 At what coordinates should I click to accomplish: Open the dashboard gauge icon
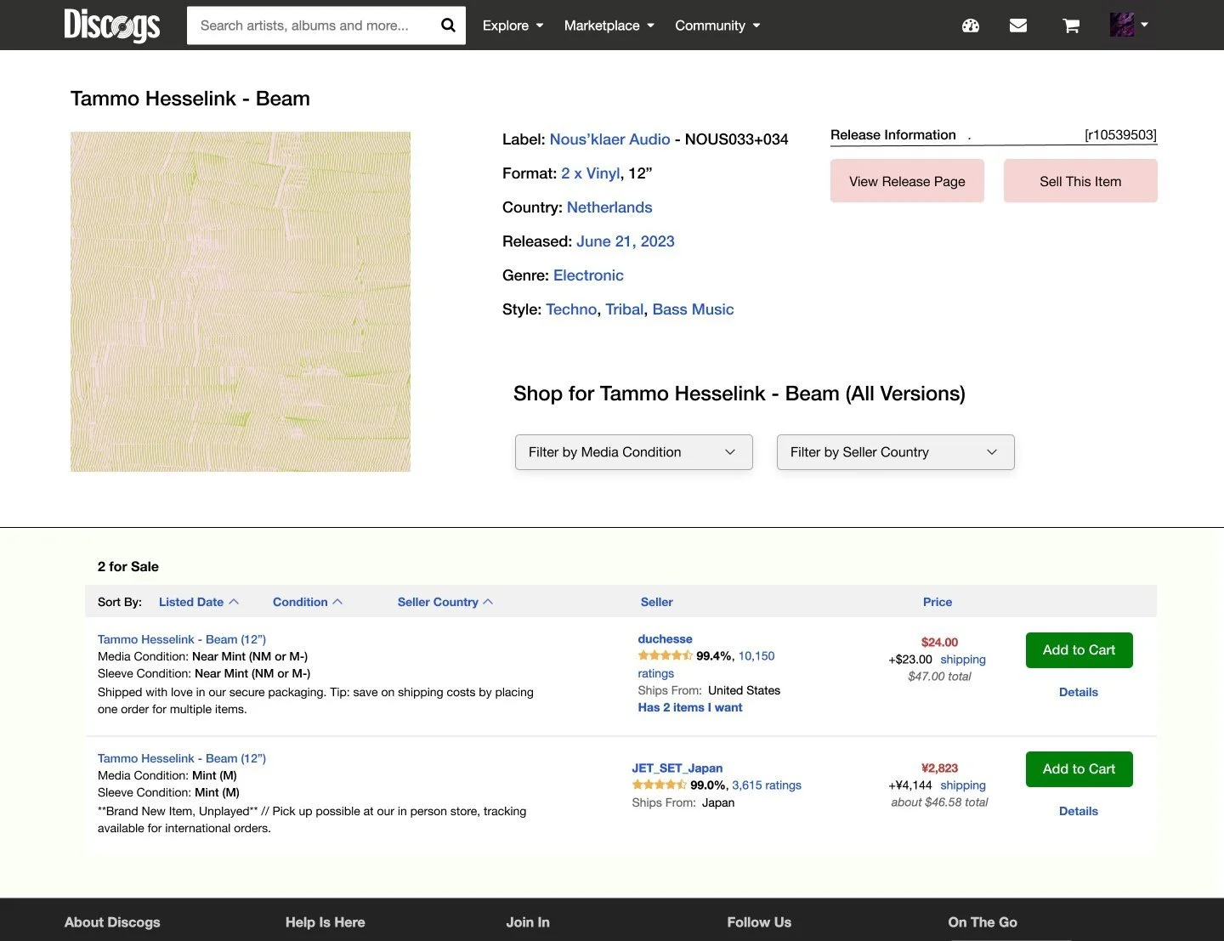971,26
